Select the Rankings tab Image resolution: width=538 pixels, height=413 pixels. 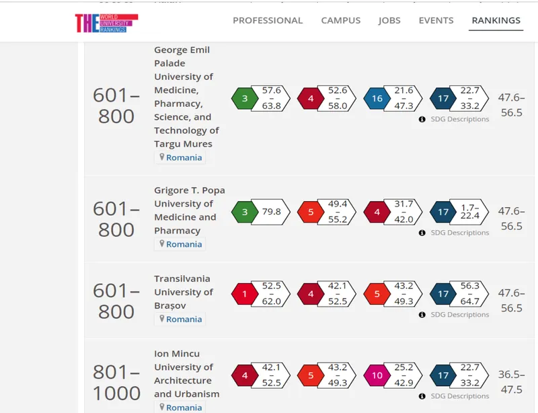pyautogui.click(x=496, y=20)
